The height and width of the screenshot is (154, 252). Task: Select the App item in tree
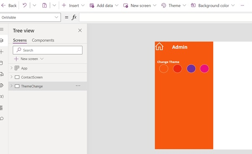(x=24, y=68)
